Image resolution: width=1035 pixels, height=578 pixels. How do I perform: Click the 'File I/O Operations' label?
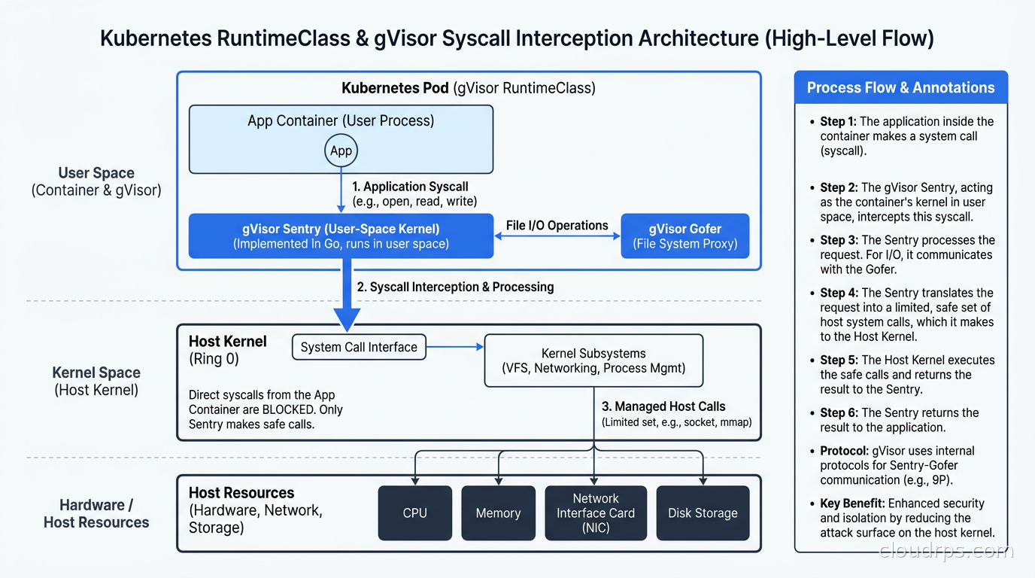pos(557,225)
